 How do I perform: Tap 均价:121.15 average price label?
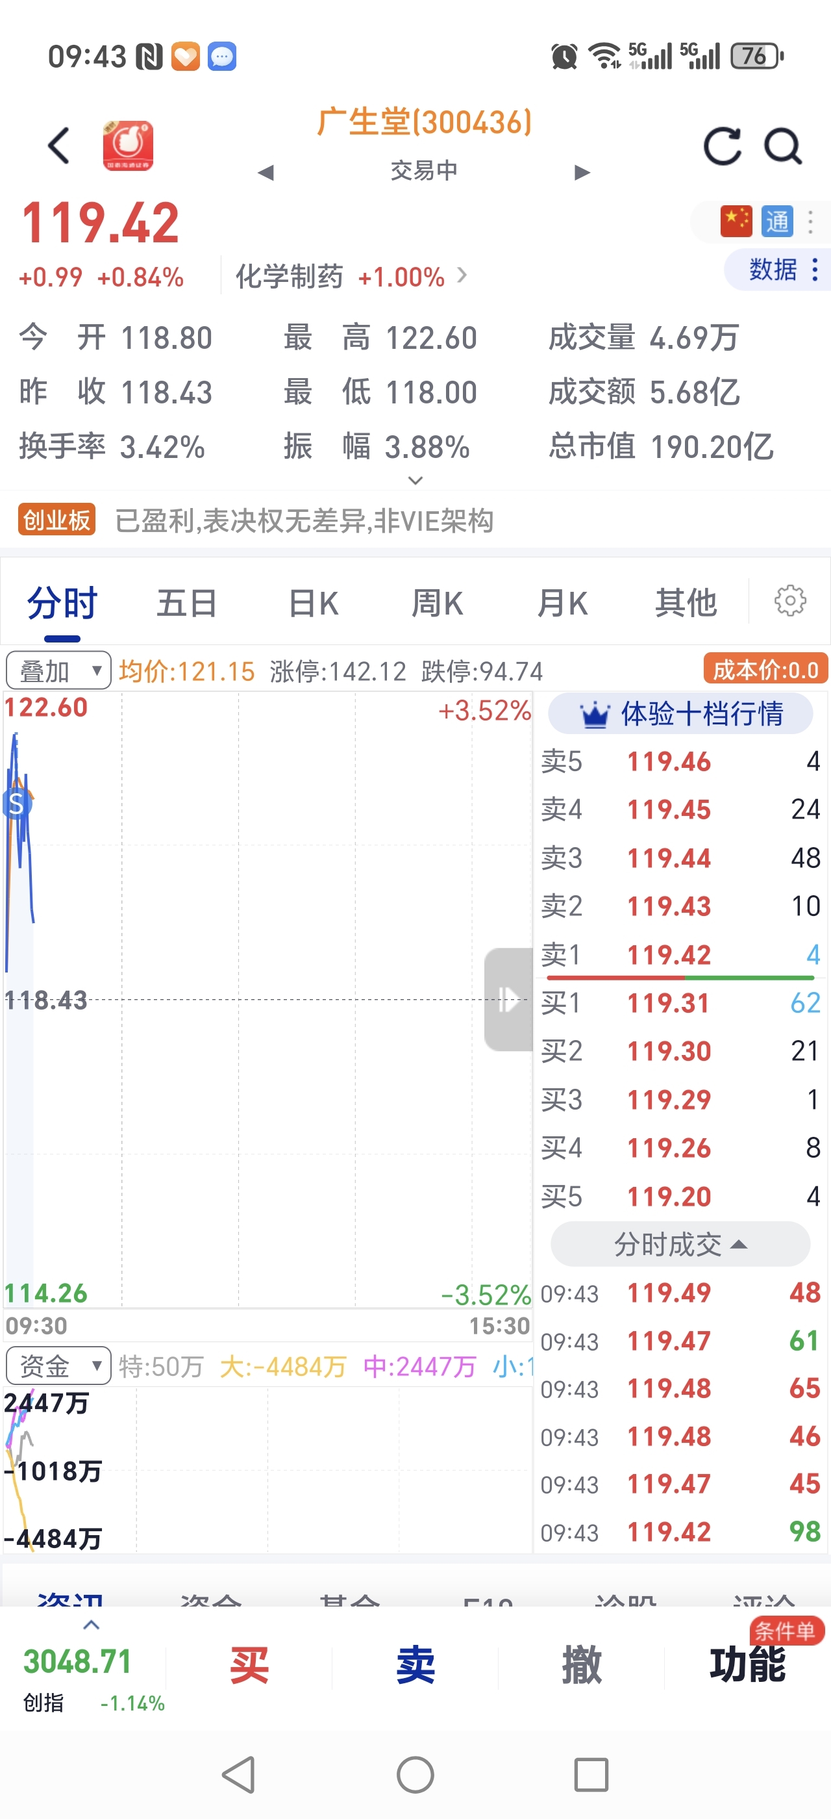click(186, 671)
